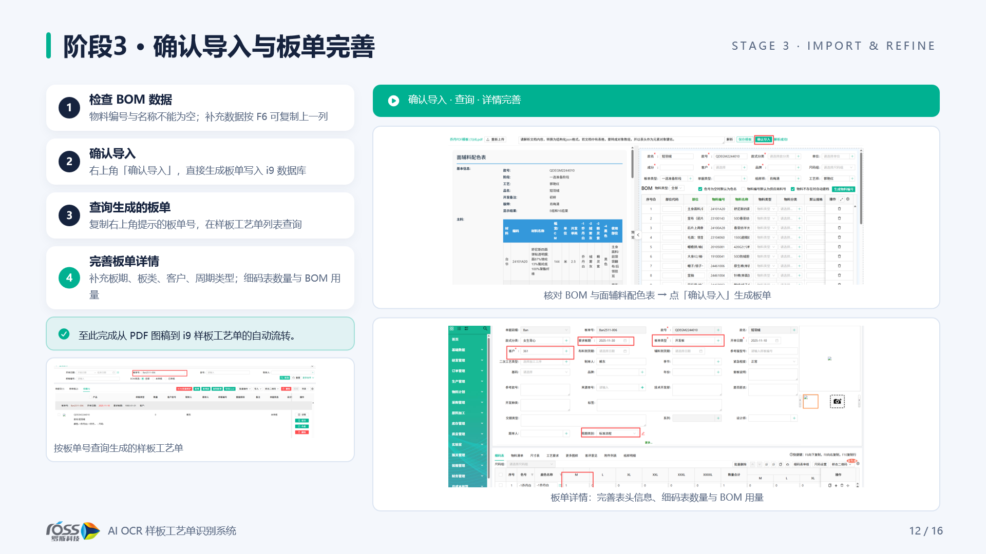
Task: Click the orange-bordered image thumbnail
Action: point(810,401)
